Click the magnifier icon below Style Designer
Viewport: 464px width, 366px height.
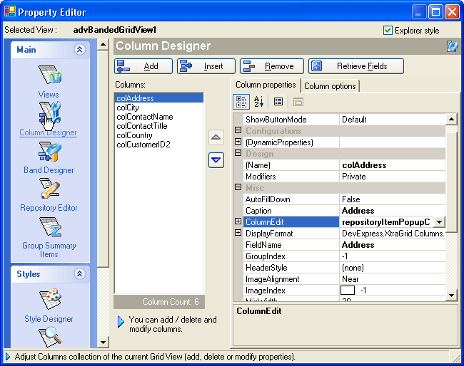pyautogui.click(x=50, y=337)
